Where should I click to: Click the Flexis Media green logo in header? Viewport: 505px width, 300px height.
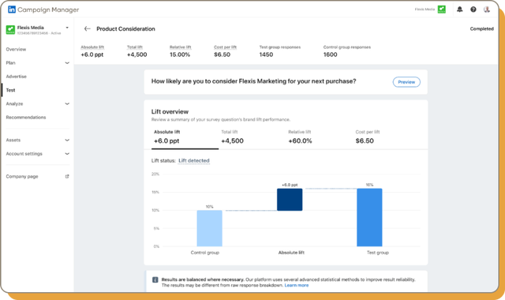[442, 9]
